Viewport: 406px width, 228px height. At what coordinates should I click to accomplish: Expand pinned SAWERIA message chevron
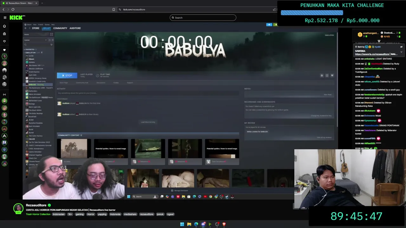[x=401, y=52]
